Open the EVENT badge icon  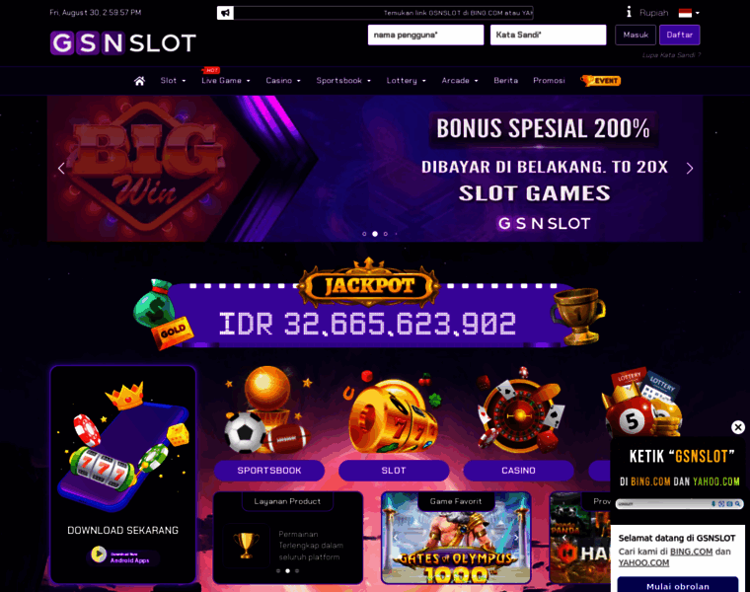coord(601,80)
